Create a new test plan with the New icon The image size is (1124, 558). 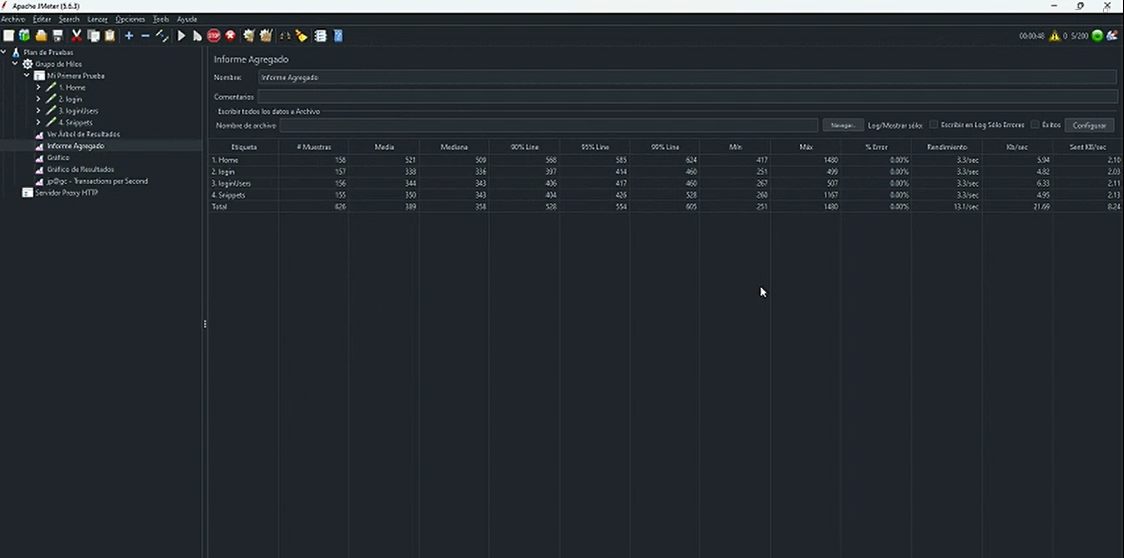pyautogui.click(x=9, y=36)
